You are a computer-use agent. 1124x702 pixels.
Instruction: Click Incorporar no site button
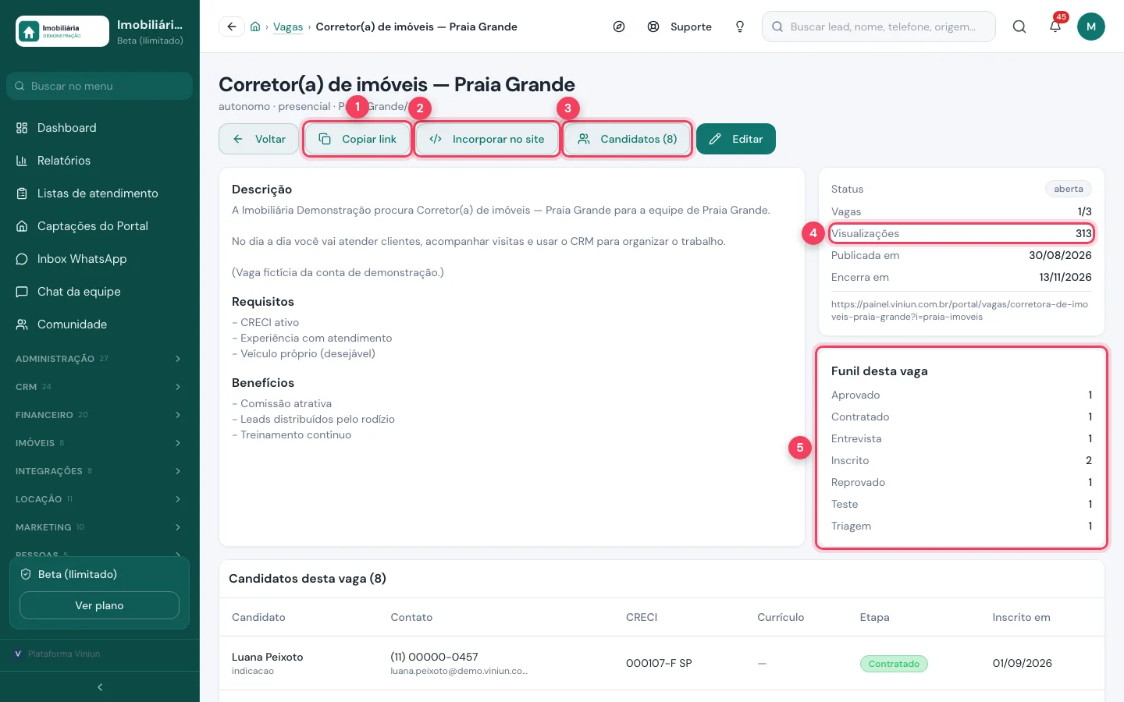(x=487, y=139)
